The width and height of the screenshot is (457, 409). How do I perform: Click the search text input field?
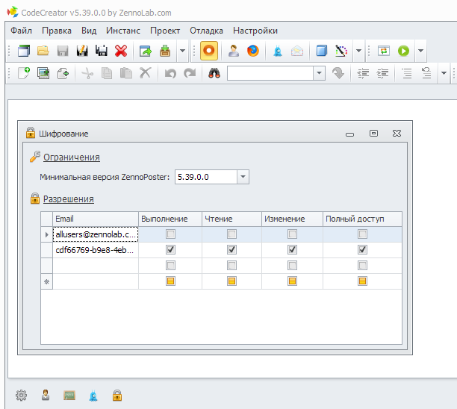[x=270, y=73]
